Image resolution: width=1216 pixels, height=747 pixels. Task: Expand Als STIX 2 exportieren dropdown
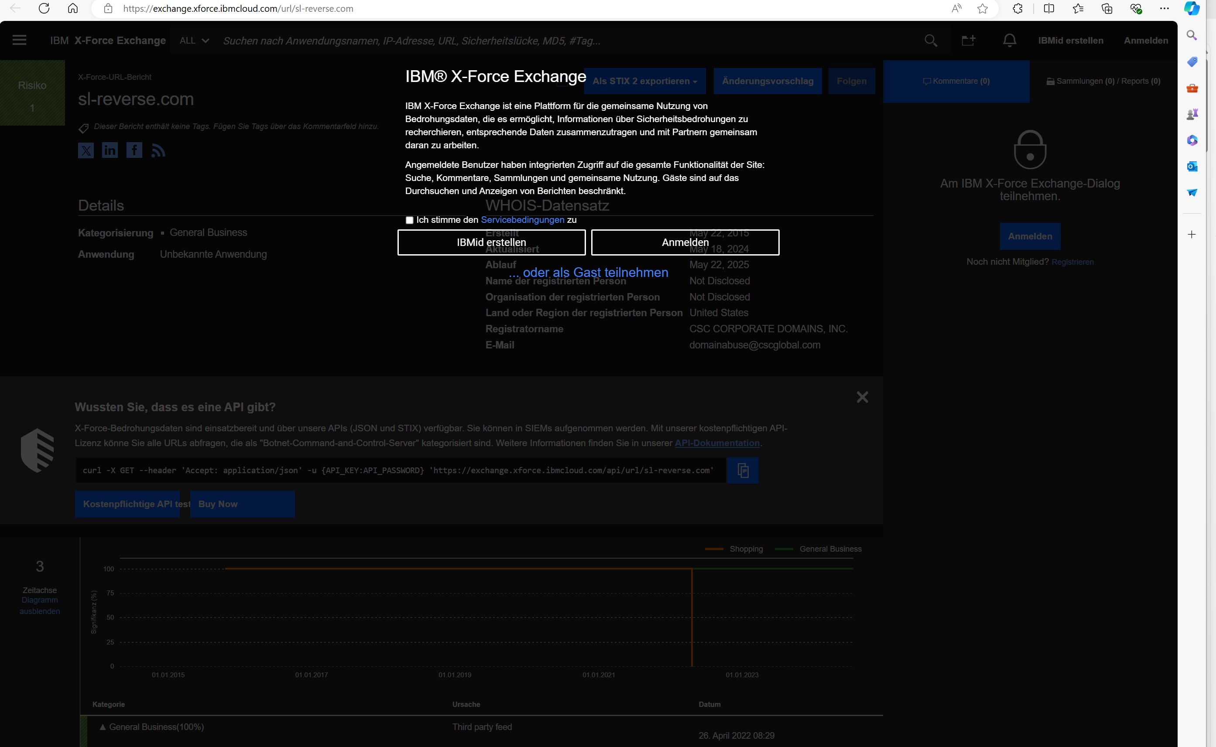tap(644, 81)
